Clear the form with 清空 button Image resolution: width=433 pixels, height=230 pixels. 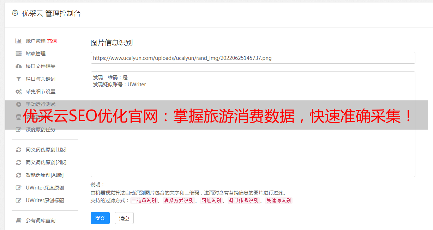point(124,218)
